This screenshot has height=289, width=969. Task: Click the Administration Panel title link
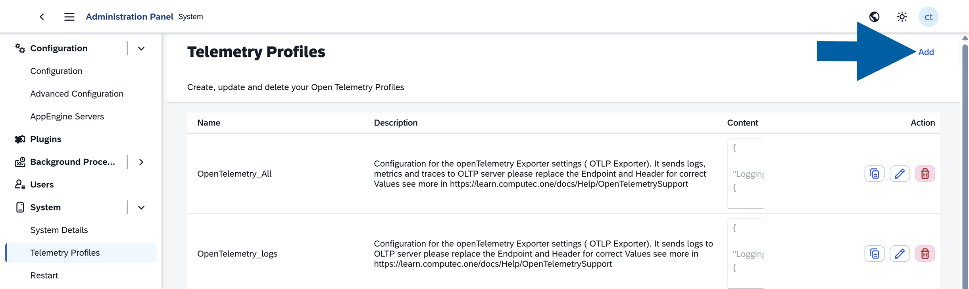[129, 17]
